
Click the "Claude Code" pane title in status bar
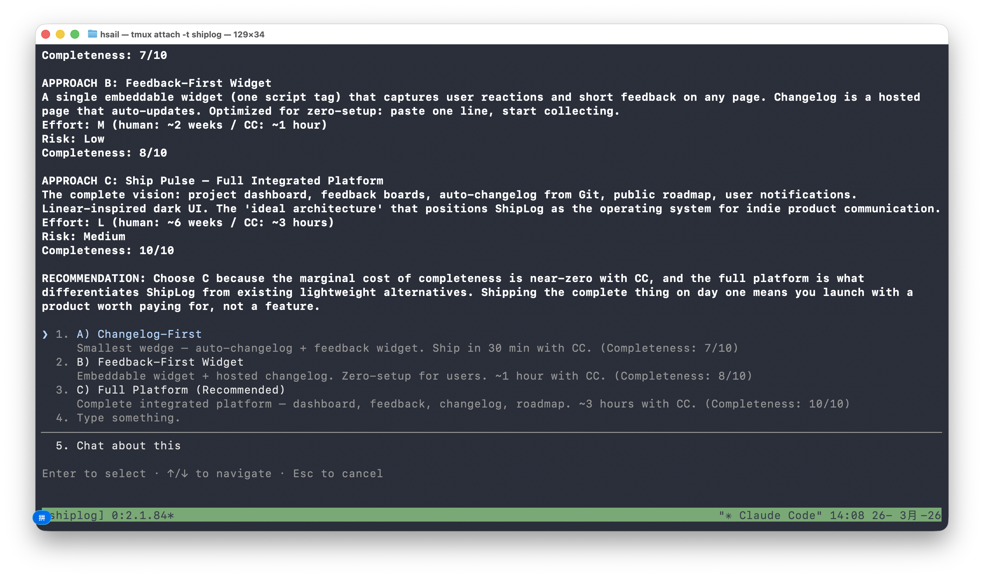(x=770, y=515)
